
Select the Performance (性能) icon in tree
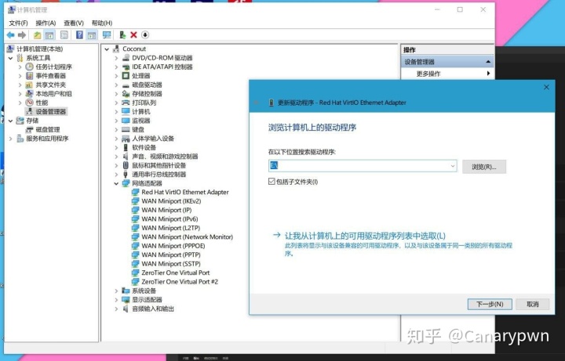pyautogui.click(x=30, y=103)
